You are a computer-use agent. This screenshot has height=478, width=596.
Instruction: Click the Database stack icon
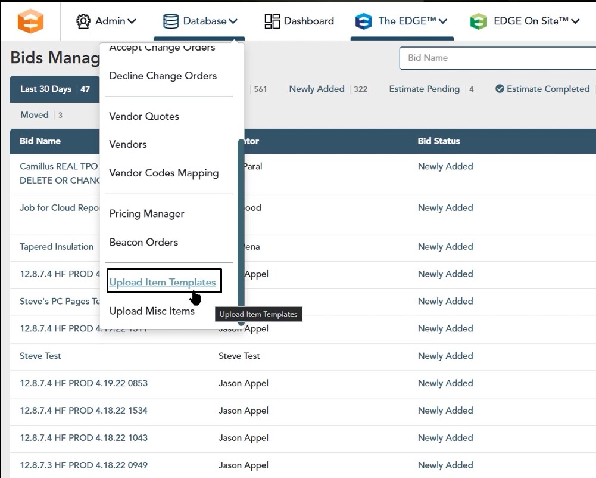coord(171,21)
